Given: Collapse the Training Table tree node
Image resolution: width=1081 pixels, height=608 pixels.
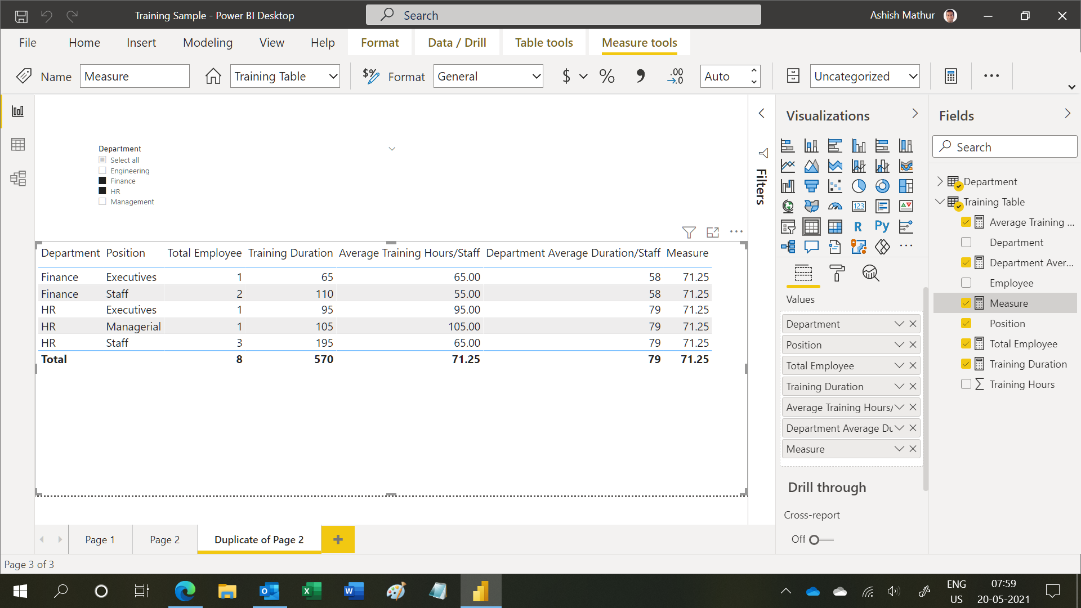Looking at the screenshot, I should [x=940, y=202].
